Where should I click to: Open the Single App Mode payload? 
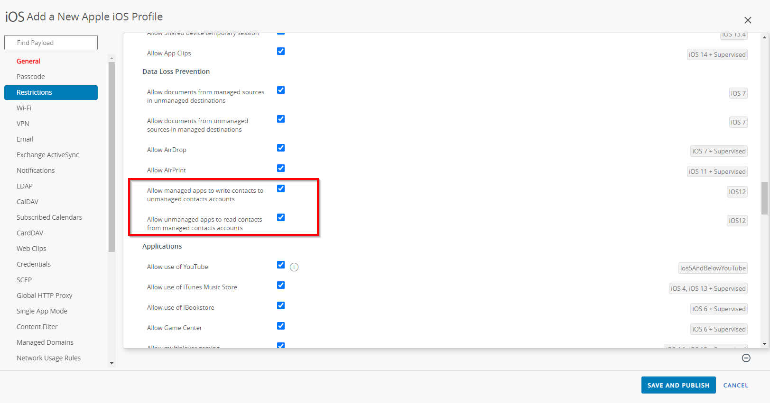42,311
